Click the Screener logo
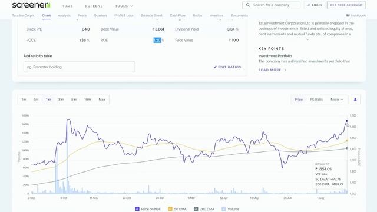The height and width of the screenshot is (212, 377). (31, 5)
